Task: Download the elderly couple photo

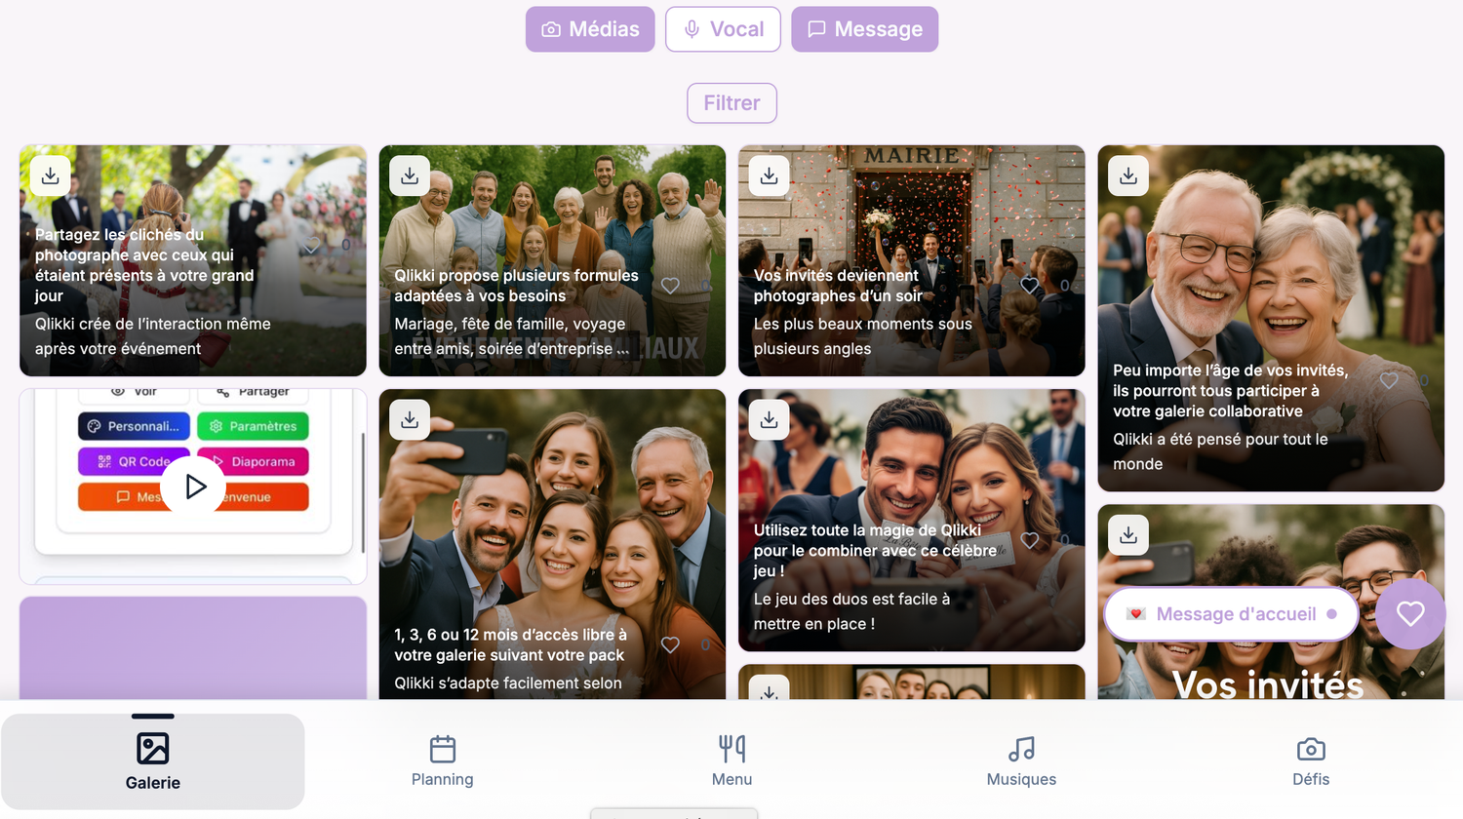Action: tap(1128, 176)
